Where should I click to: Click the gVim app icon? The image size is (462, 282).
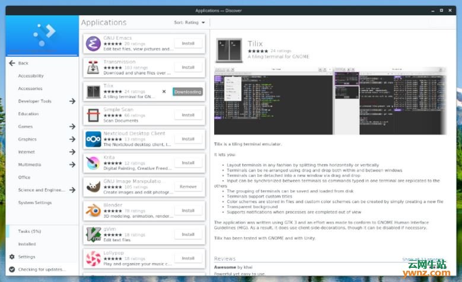pos(93,235)
